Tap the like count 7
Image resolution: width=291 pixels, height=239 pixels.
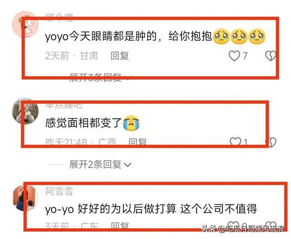pos(245,56)
